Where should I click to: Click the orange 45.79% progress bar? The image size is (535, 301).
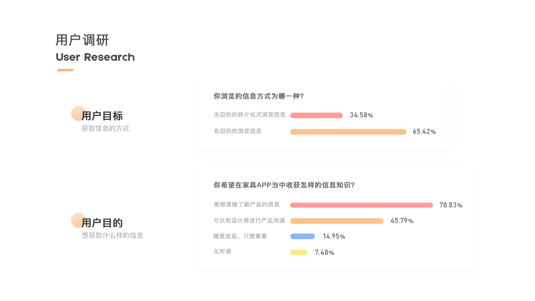tap(336, 221)
